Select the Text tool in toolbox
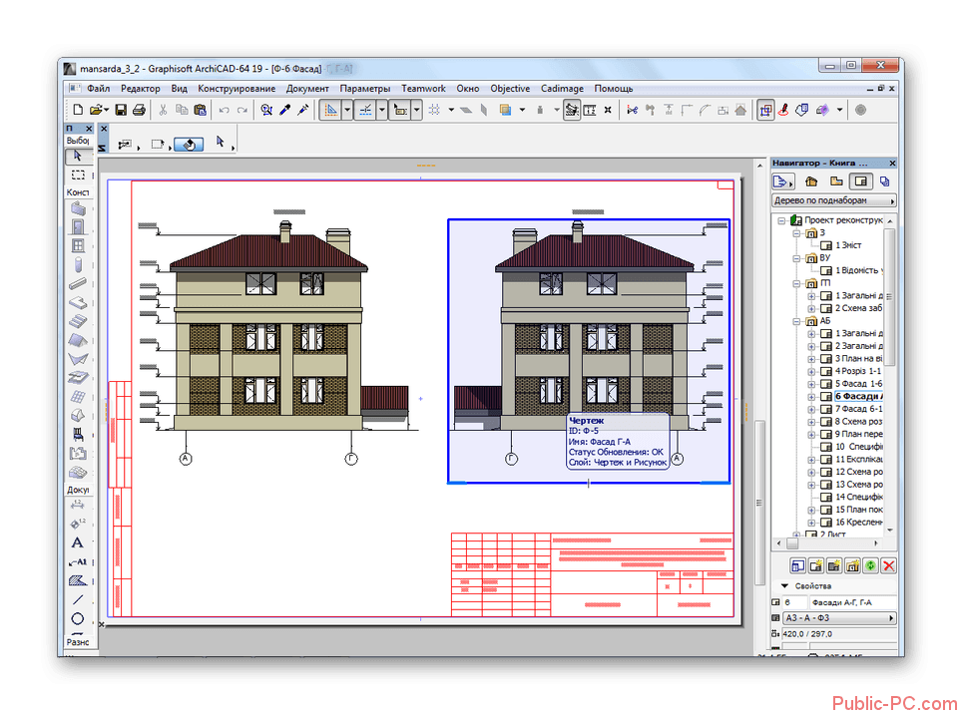Screen dimensions: 962x715 click(x=77, y=542)
